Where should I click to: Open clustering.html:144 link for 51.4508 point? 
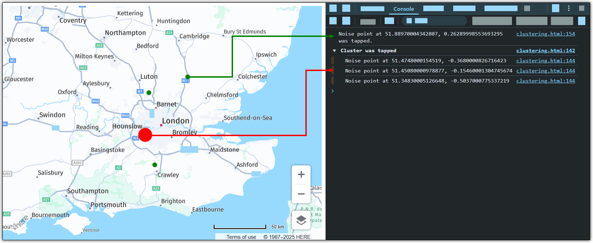[x=545, y=71]
